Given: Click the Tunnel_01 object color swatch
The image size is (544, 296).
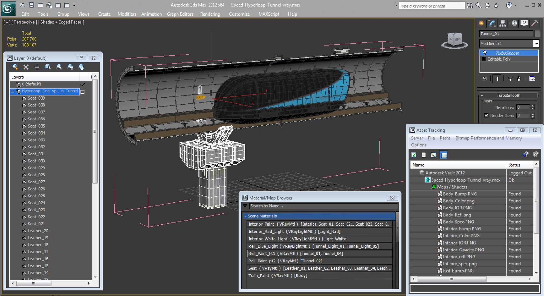Looking at the screenshot, I should (537, 33).
